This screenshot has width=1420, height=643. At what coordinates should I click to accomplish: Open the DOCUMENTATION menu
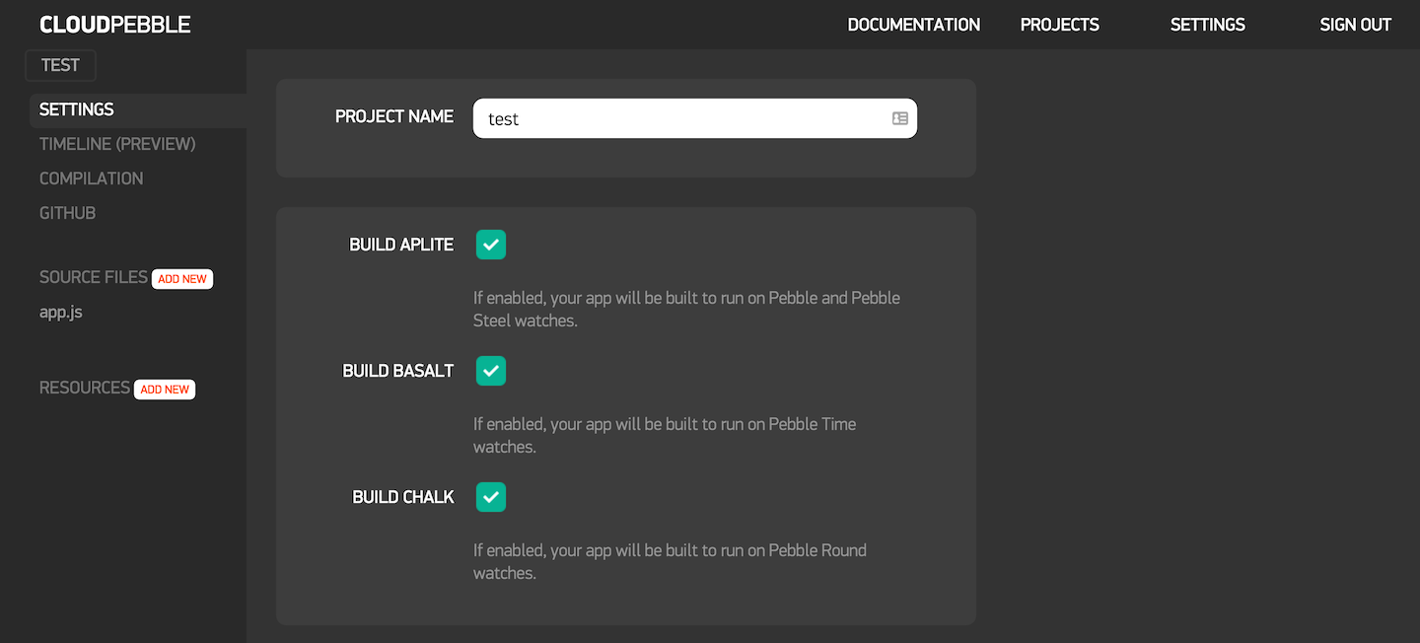(913, 24)
